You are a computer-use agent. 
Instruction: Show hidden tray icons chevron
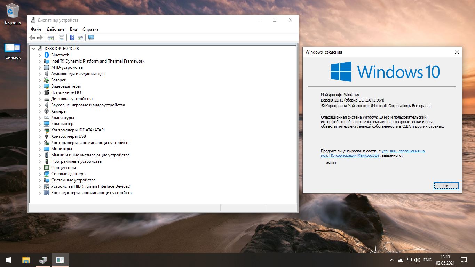[392, 260]
